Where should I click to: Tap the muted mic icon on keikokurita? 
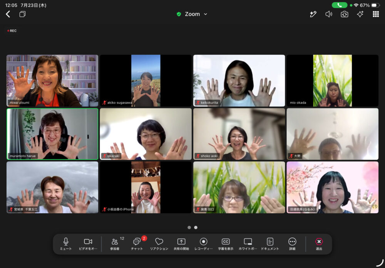click(x=198, y=103)
